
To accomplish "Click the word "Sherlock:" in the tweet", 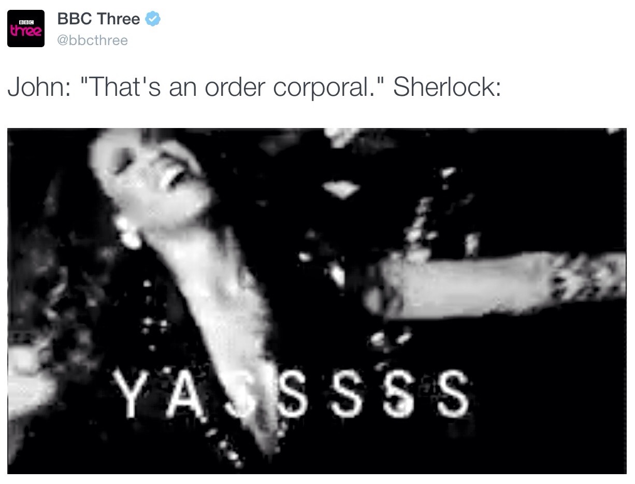I will click(447, 87).
